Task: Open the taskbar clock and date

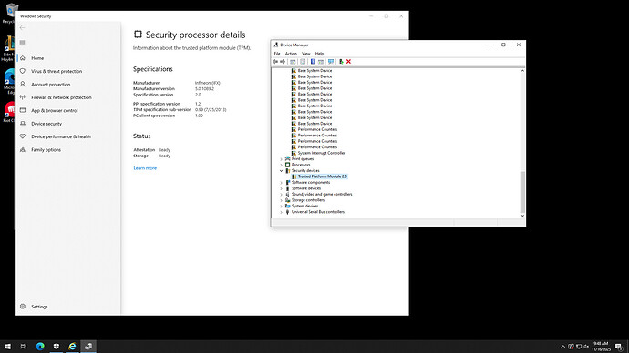Action: point(601,347)
